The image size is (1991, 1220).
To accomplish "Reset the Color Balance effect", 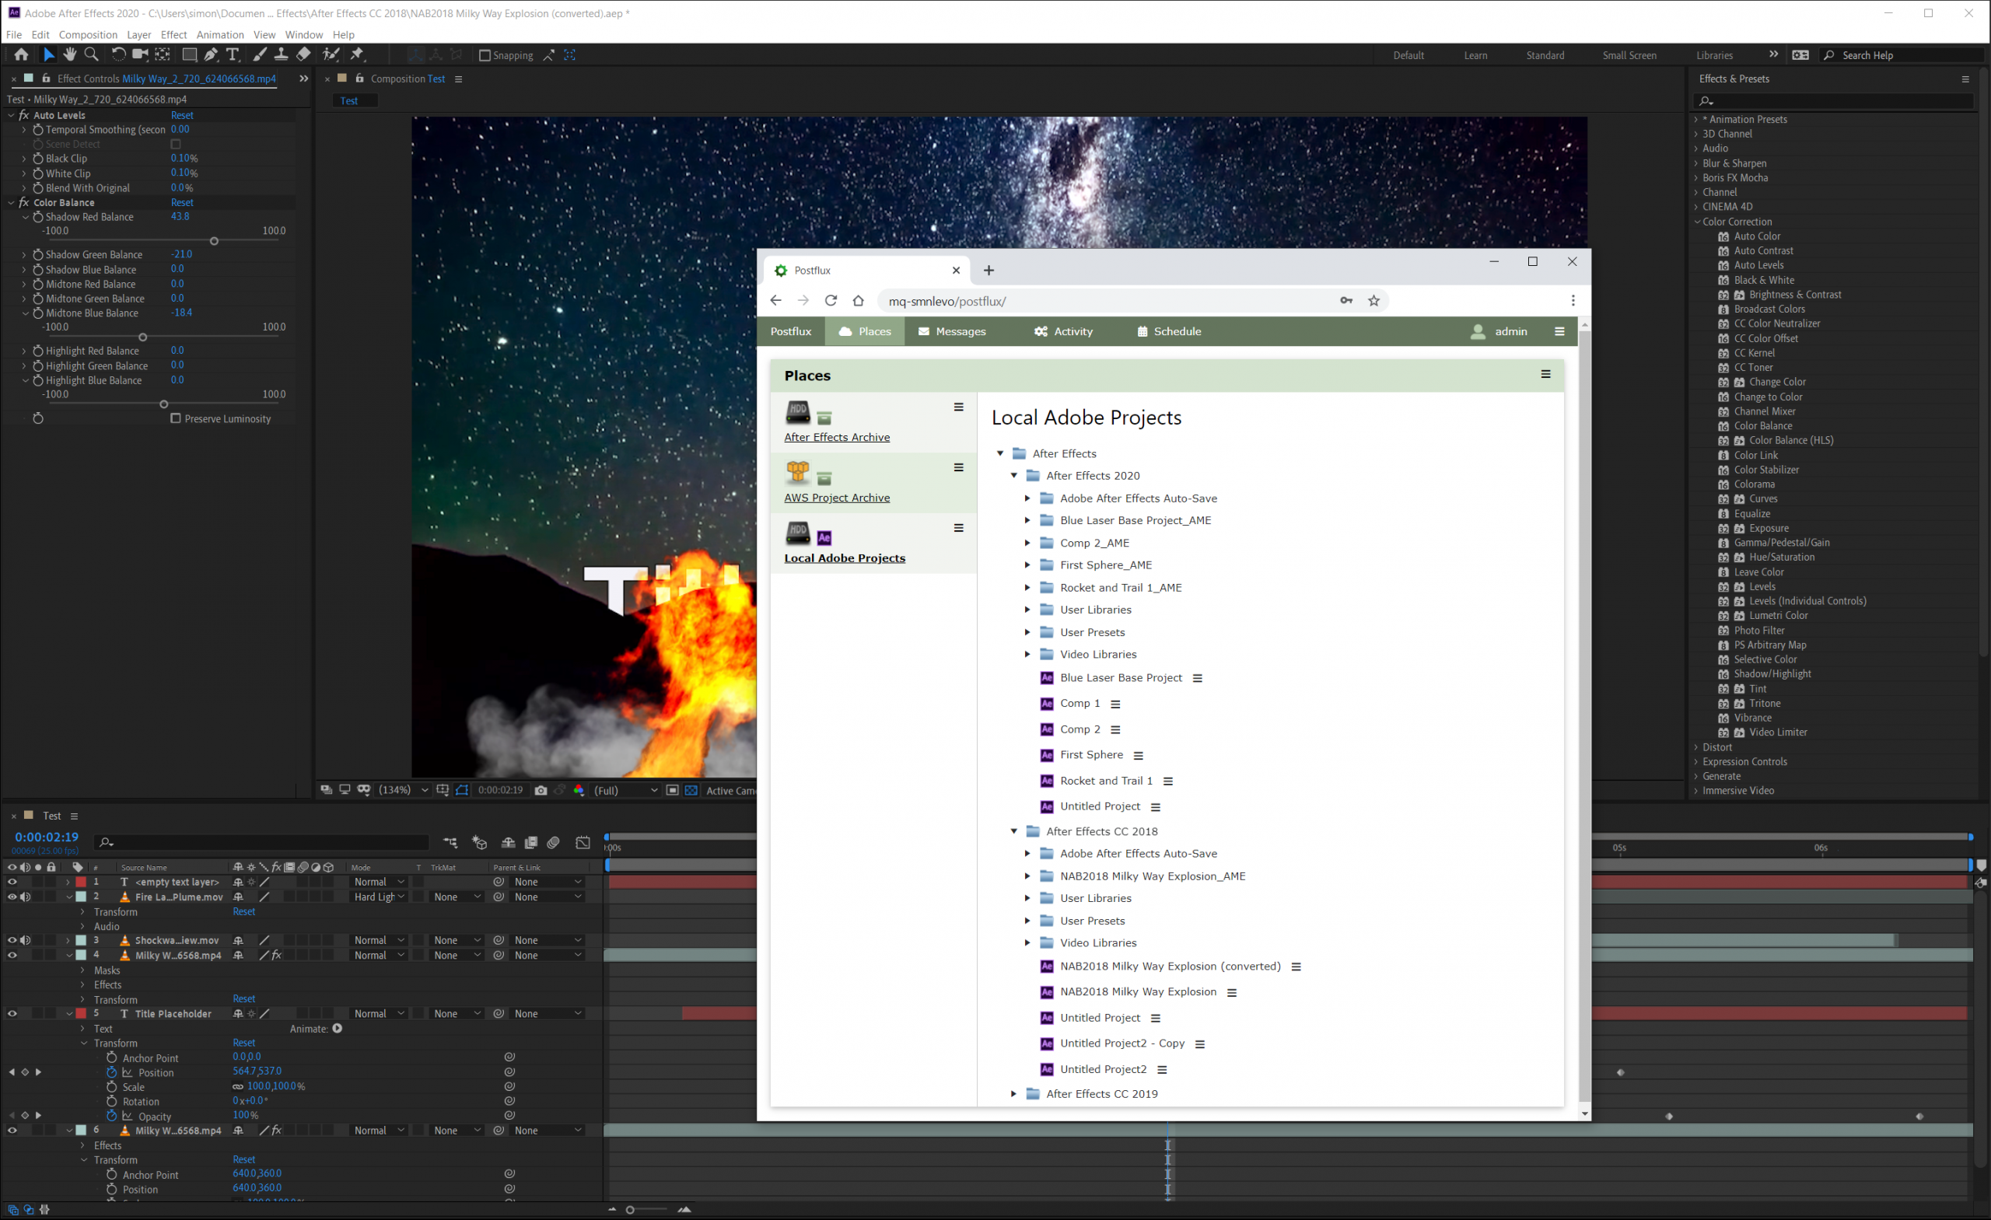I will (x=182, y=203).
